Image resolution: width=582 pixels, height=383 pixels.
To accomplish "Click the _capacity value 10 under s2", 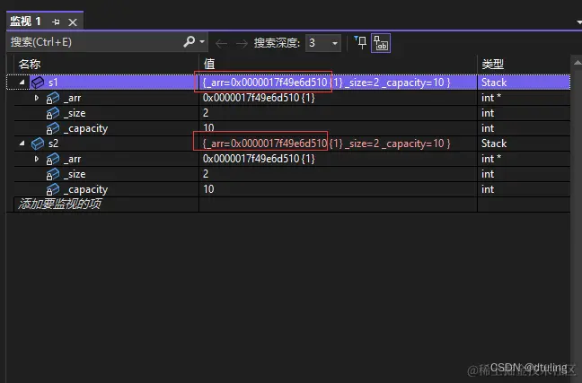I will (208, 189).
